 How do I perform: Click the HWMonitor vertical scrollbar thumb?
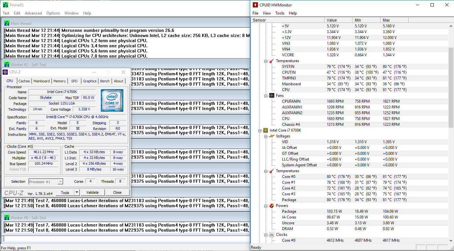coord(451,88)
